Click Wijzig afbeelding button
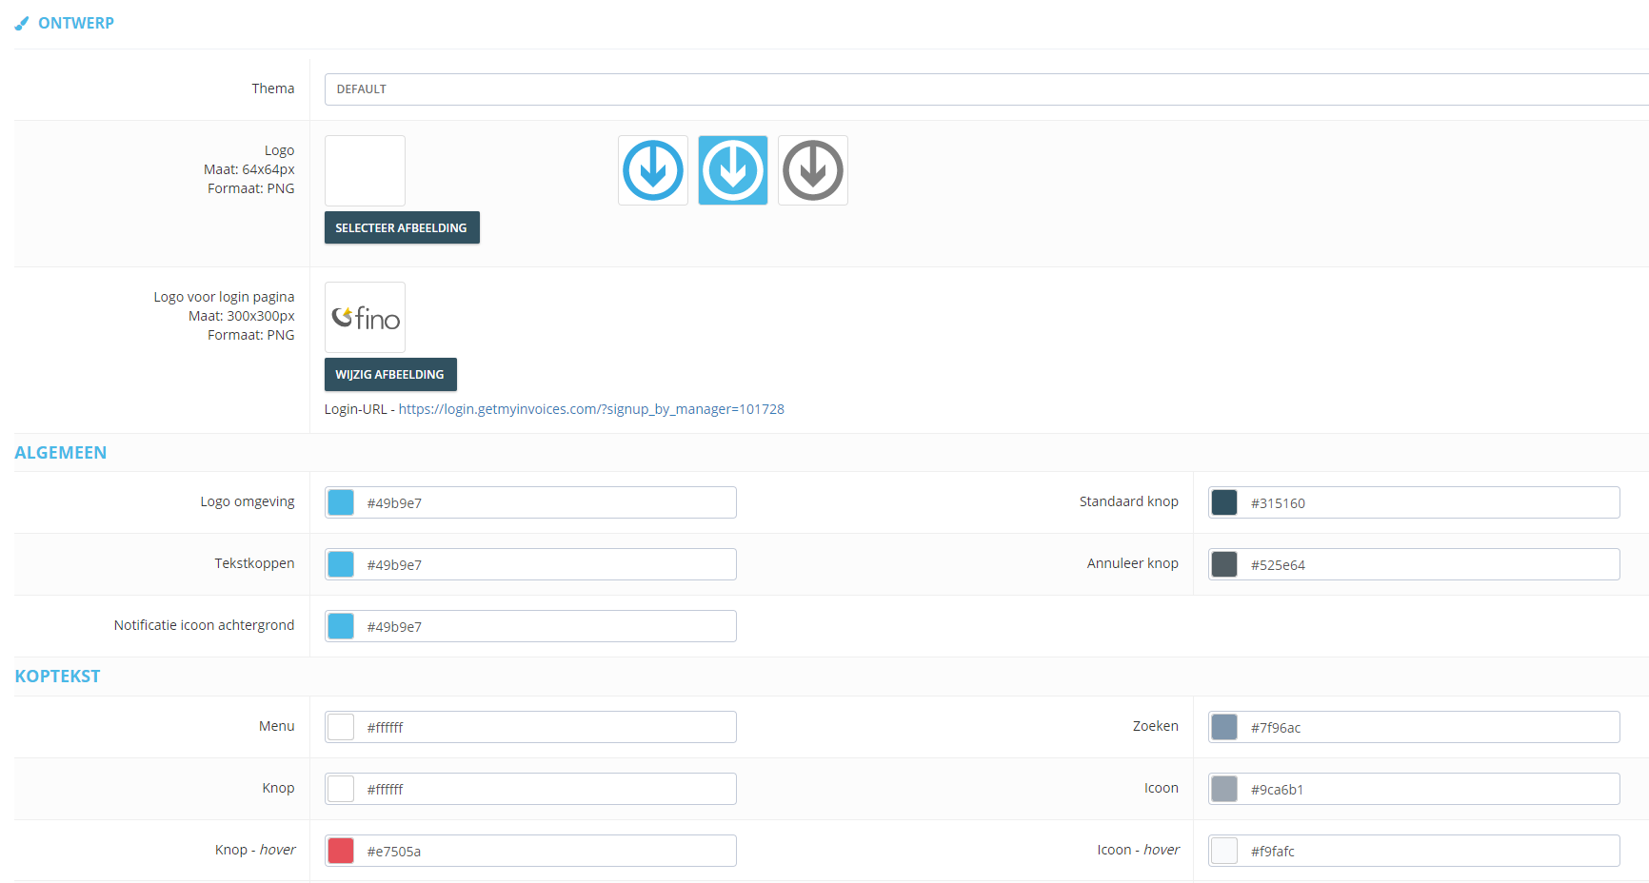 coord(390,374)
